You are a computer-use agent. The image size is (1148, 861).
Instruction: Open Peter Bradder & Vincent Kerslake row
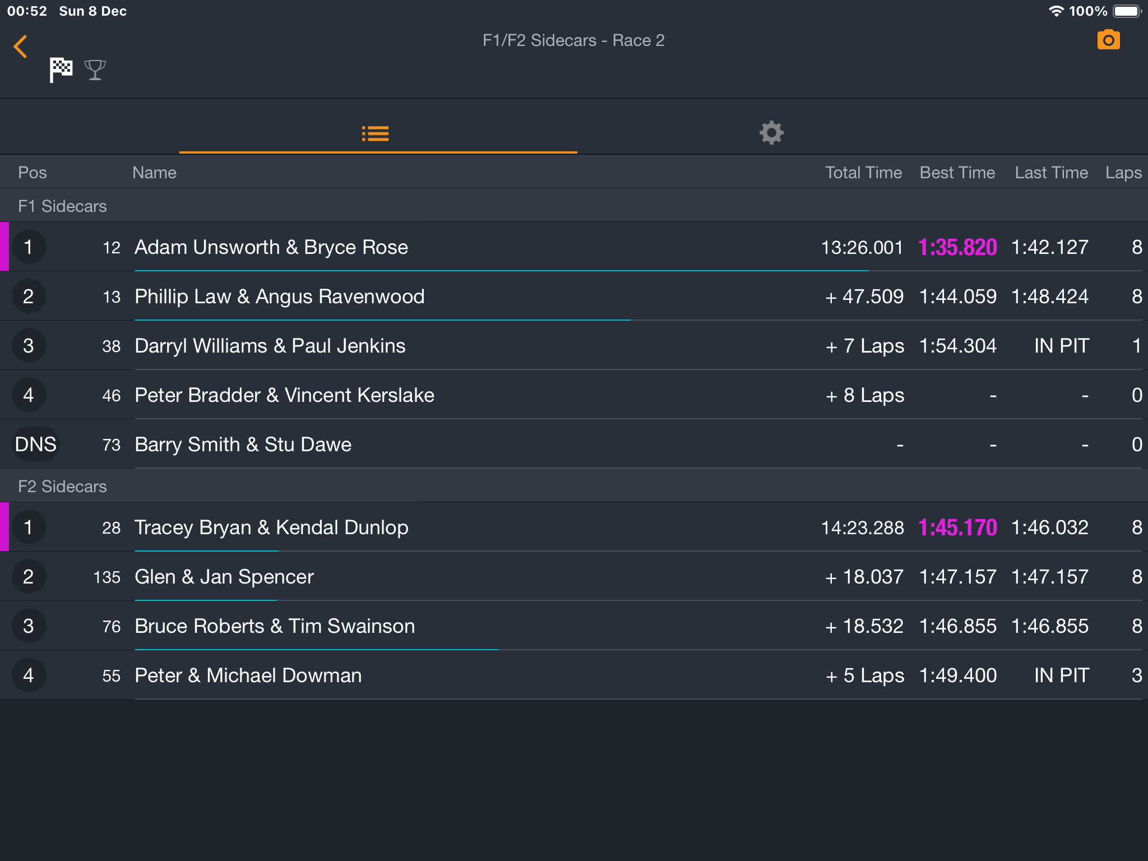point(574,395)
